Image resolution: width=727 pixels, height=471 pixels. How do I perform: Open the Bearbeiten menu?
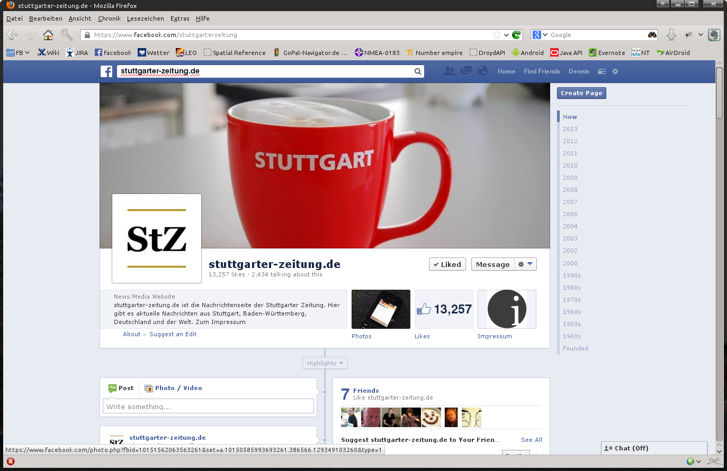pyautogui.click(x=46, y=19)
